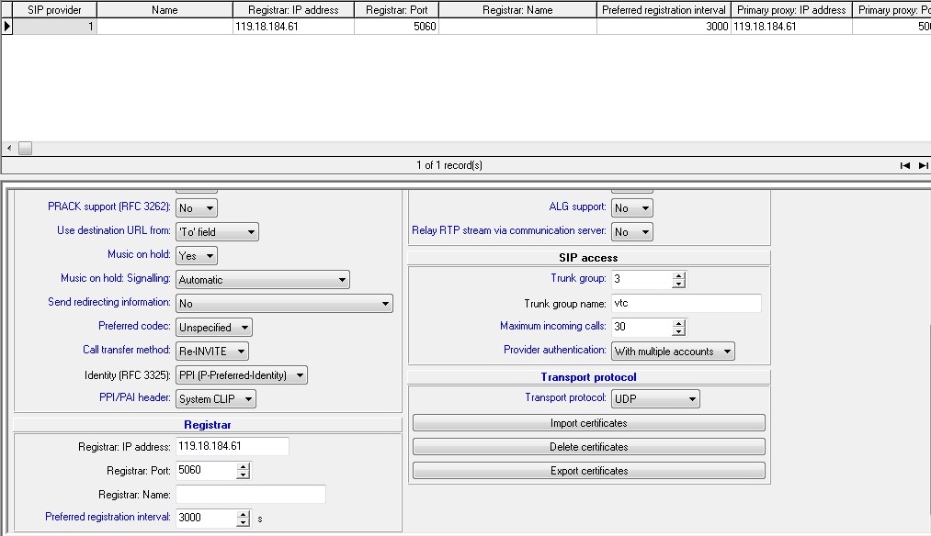Expand the Music on hold: Signalling dropdown
Viewport: 931px width, 536px height.
263,280
